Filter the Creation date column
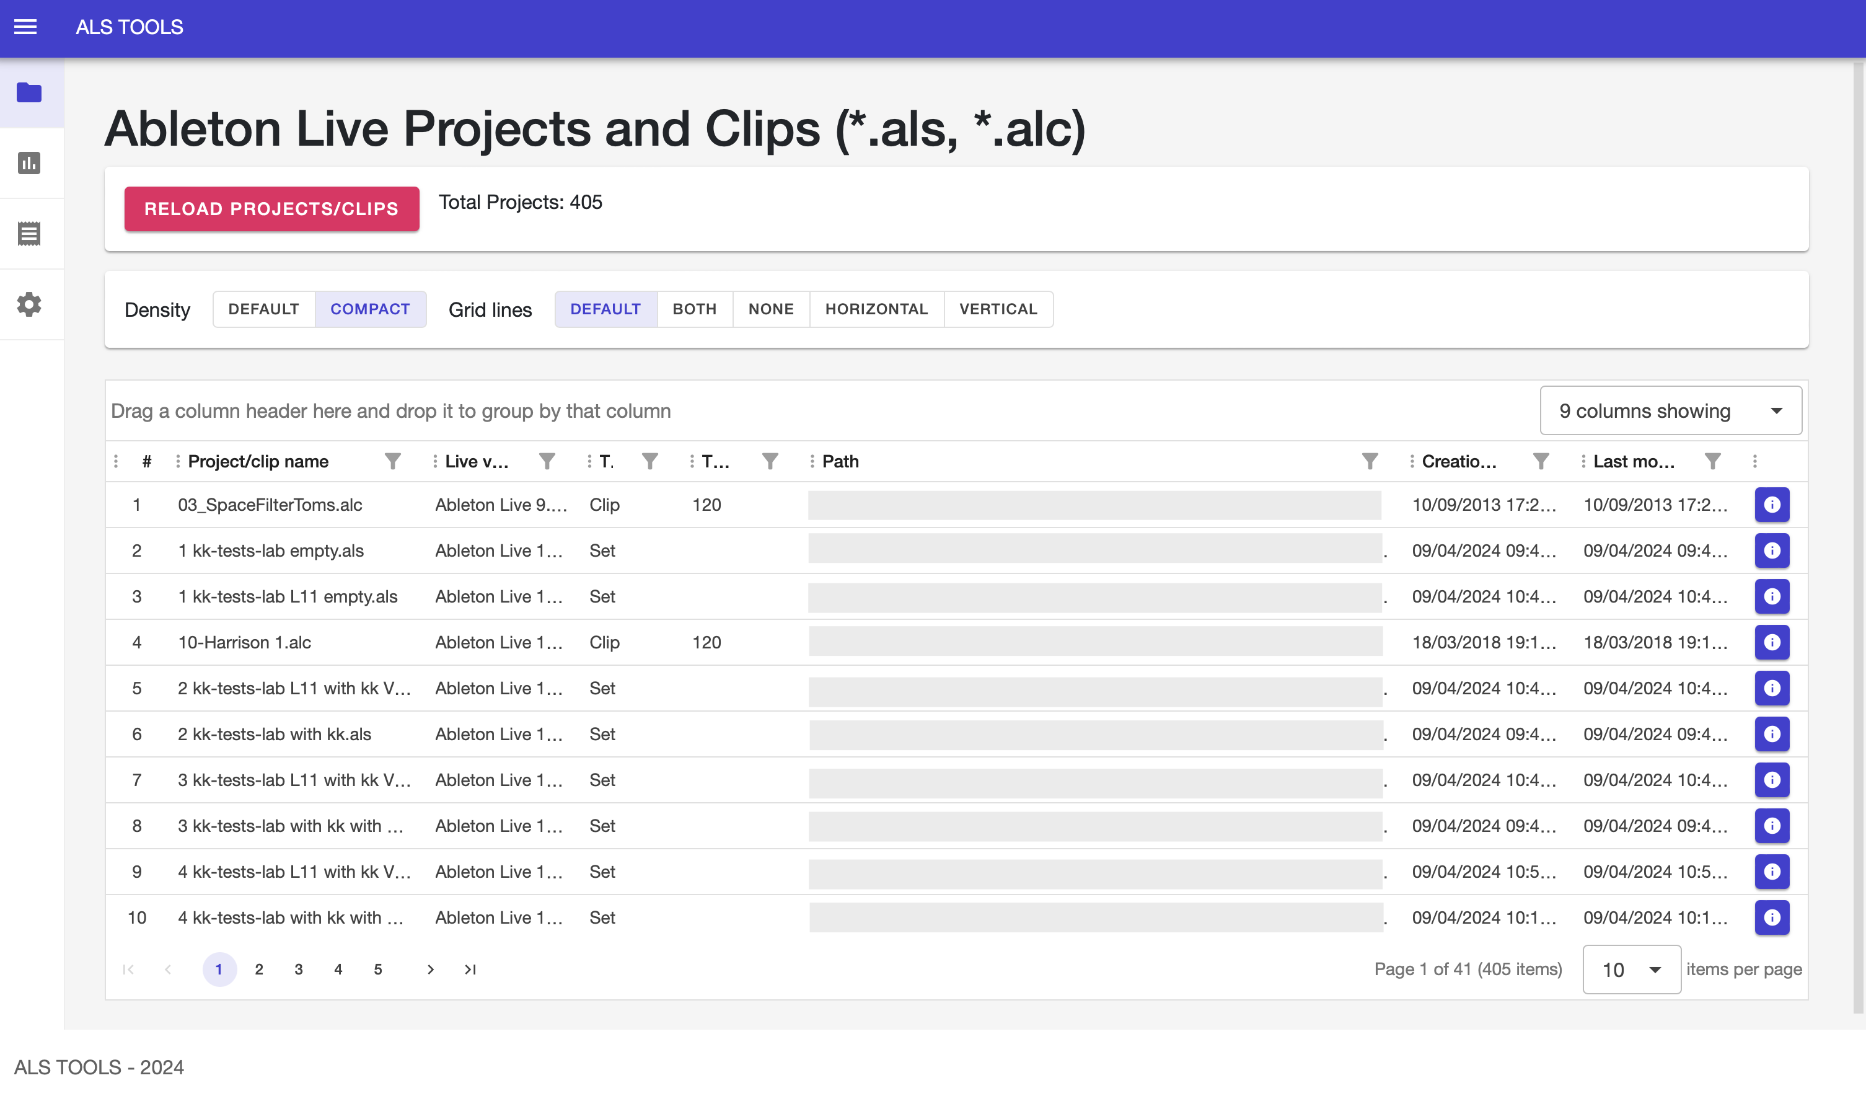Viewport: 1866px width, 1096px height. (x=1540, y=461)
